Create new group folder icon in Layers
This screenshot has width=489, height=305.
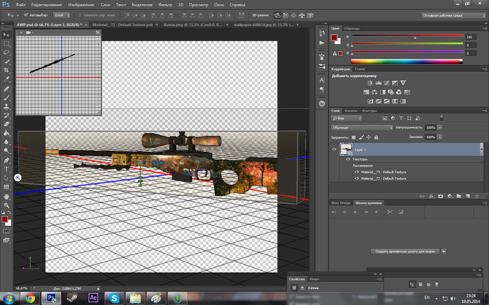[x=459, y=196]
